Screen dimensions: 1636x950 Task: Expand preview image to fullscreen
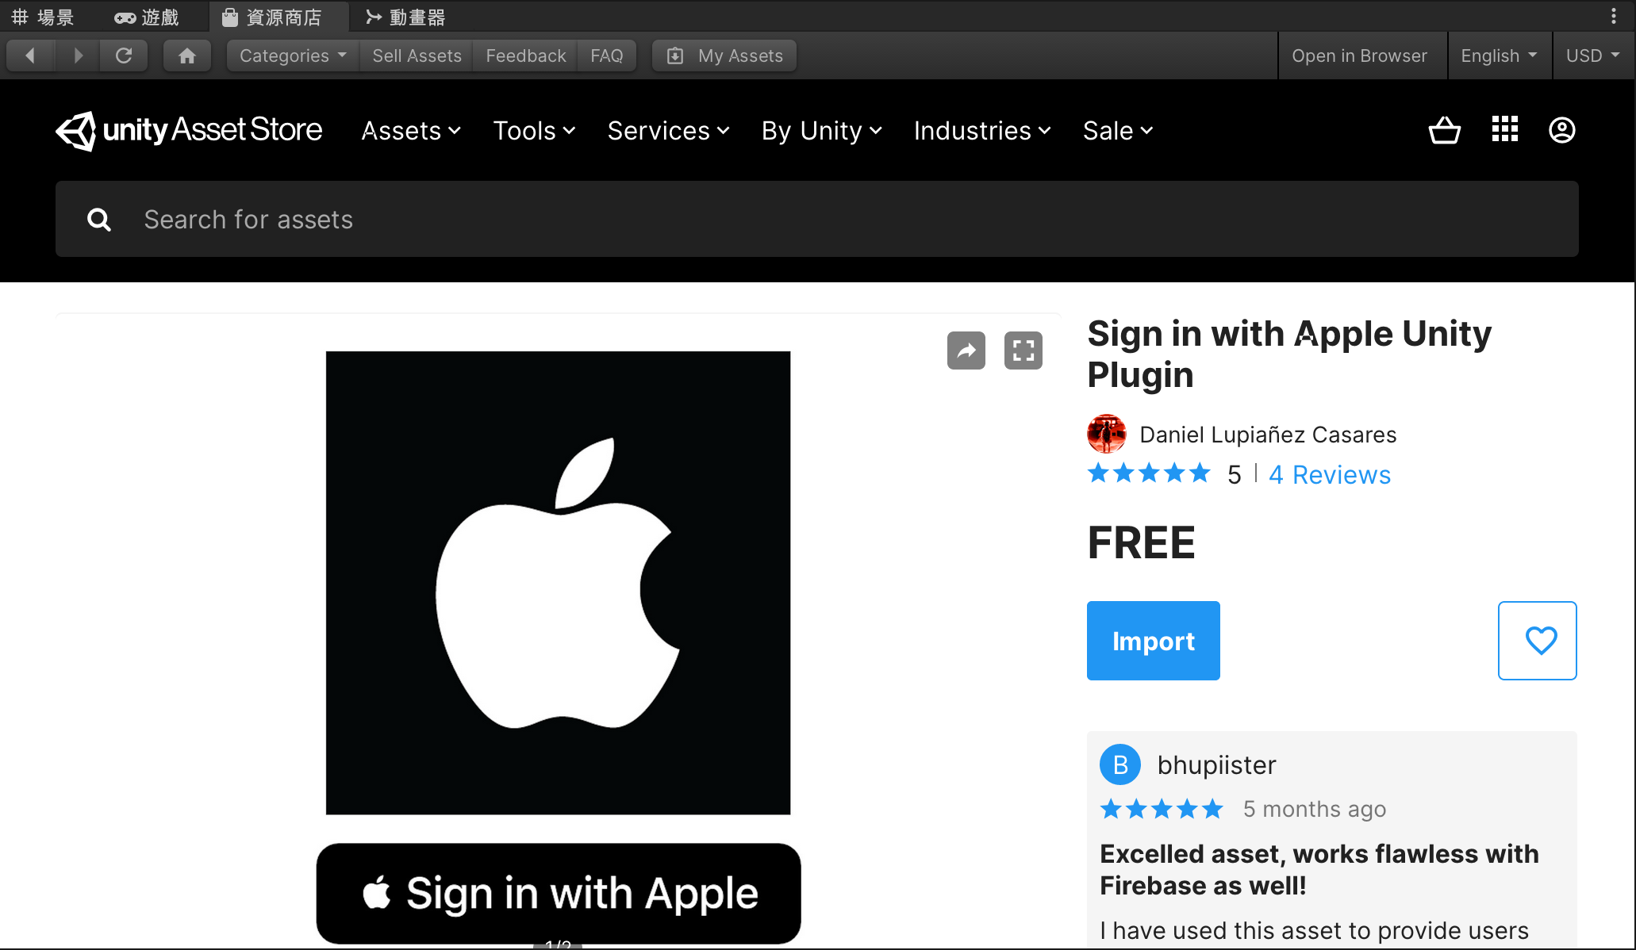pyautogui.click(x=1023, y=351)
